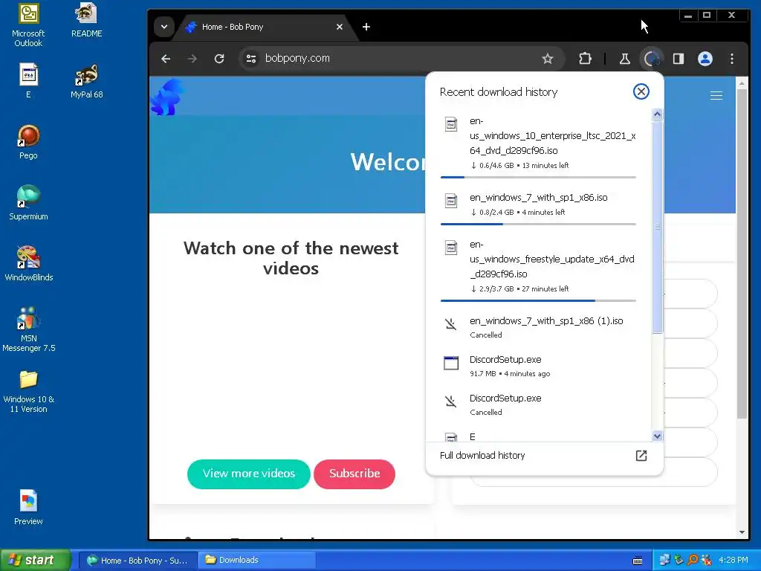Screen dimensions: 761x571
Task: Click the View more videos button
Action: (248, 474)
